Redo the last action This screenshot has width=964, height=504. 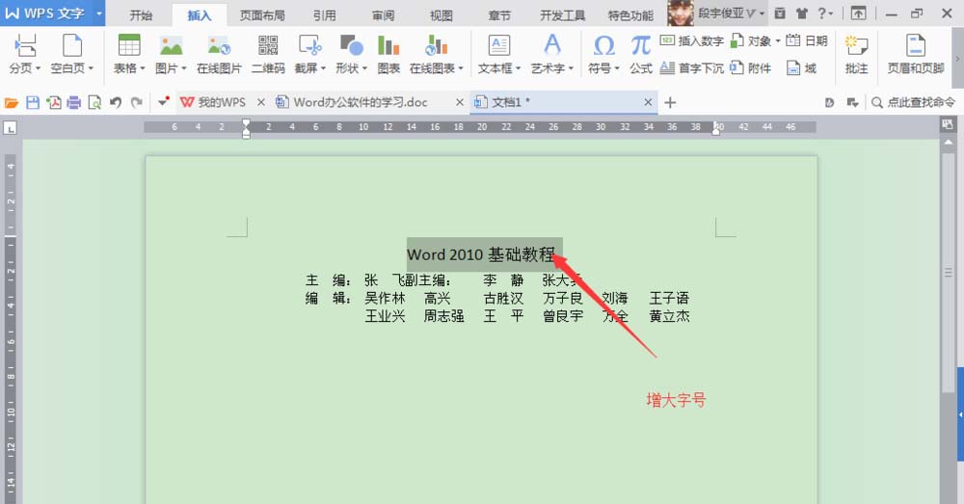point(137,103)
